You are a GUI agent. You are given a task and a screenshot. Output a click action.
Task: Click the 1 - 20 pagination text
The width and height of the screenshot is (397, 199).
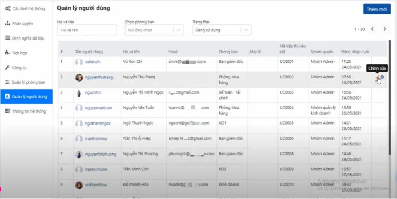click(360, 29)
